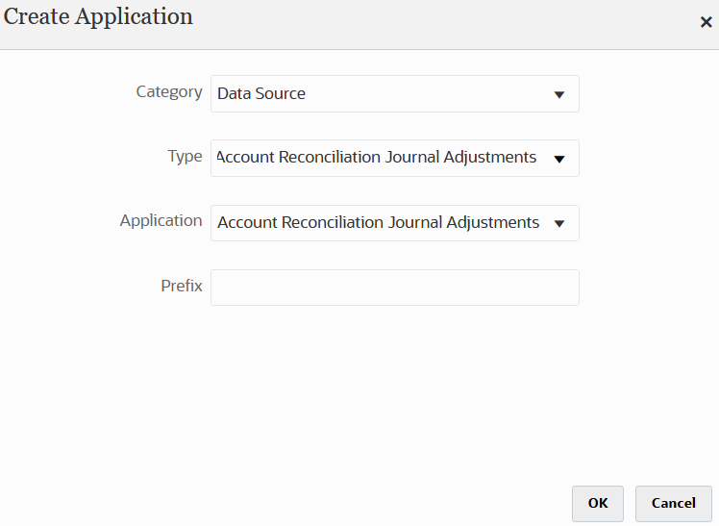This screenshot has height=526, width=719.
Task: Focus the Prefix text input
Action: pyautogui.click(x=394, y=288)
